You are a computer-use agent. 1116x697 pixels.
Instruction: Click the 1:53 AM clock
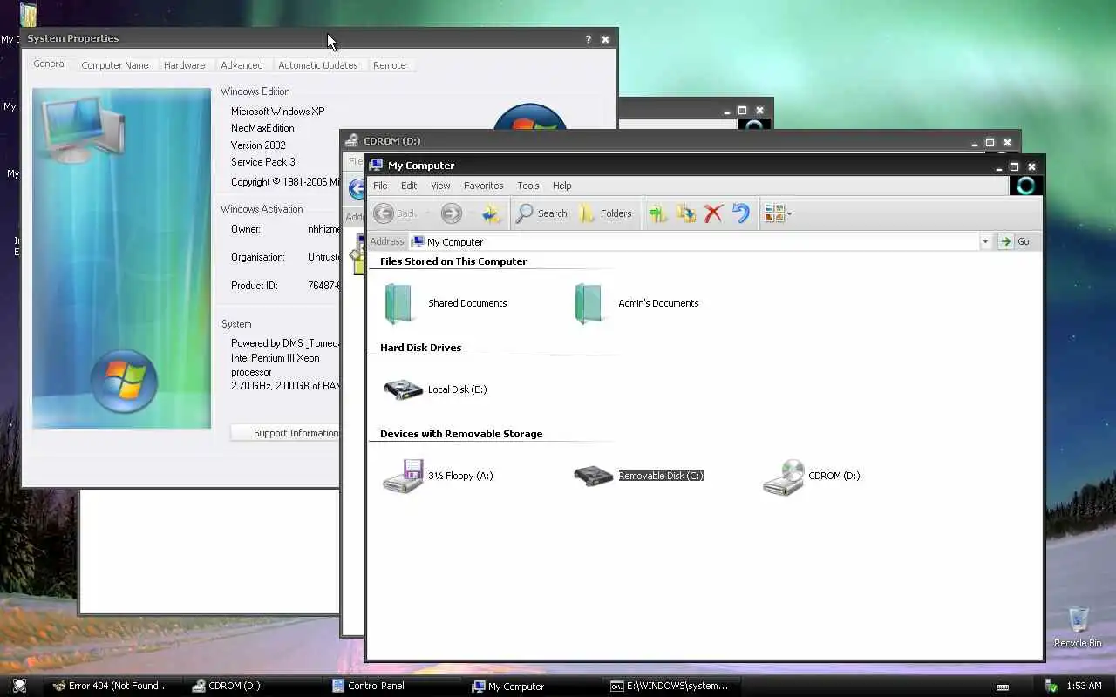click(x=1084, y=687)
